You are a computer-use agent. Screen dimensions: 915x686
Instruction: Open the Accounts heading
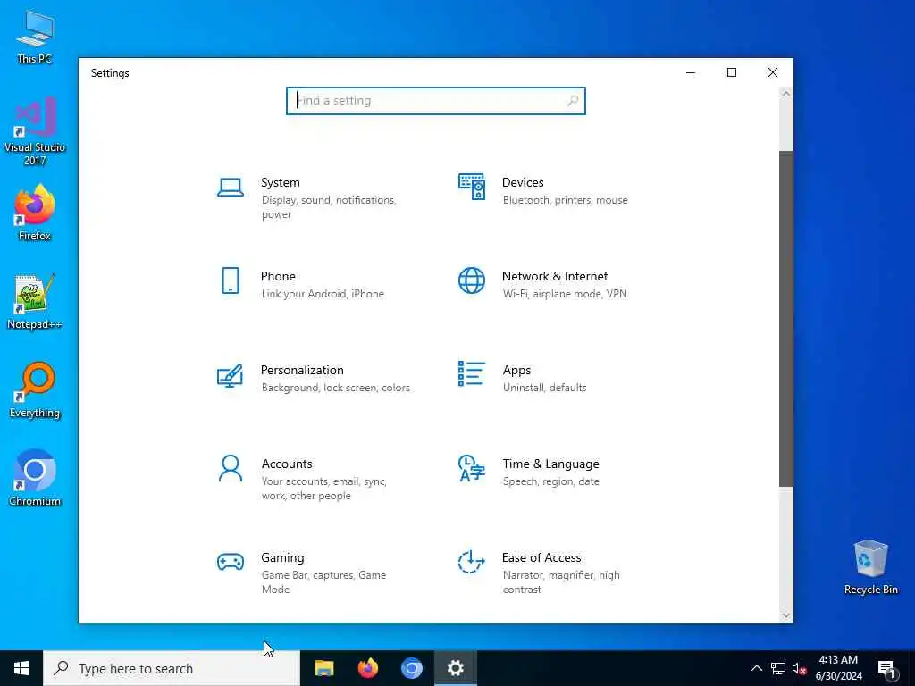tap(287, 464)
